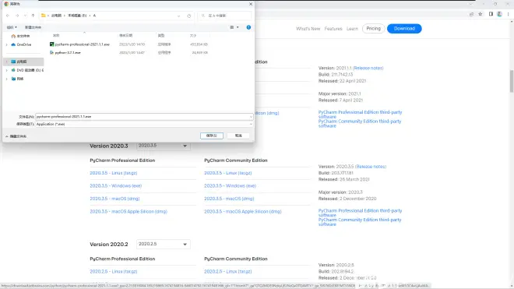514x289 pixels.
Task: Click the PyCharm file icon in list
Action: click(x=52, y=44)
